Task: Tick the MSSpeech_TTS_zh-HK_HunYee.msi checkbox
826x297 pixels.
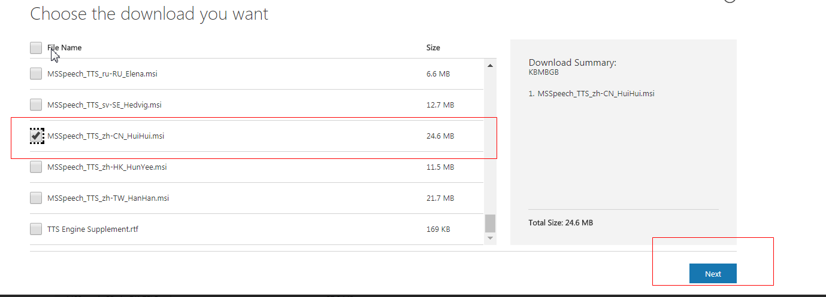Action: [36, 167]
